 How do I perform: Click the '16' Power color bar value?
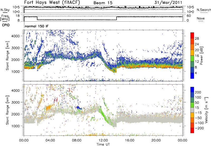click(x=197, y=56)
